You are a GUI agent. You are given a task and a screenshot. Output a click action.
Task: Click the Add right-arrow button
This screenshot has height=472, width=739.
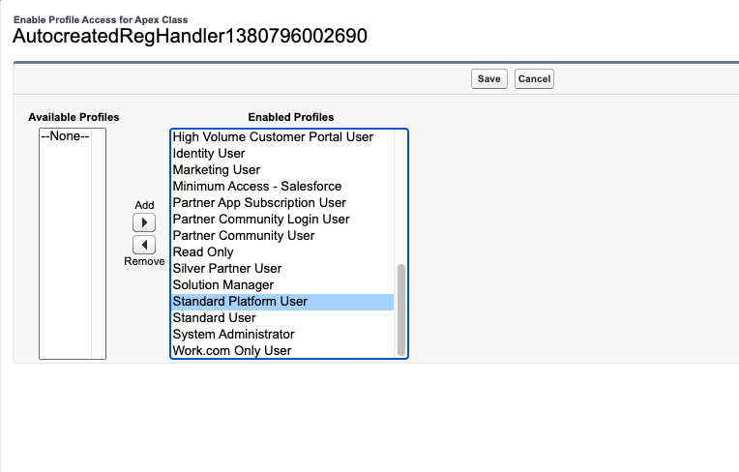click(143, 223)
